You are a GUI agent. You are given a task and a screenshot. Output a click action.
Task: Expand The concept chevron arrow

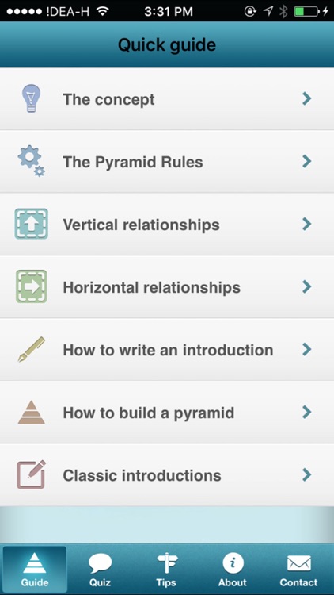coord(307,98)
